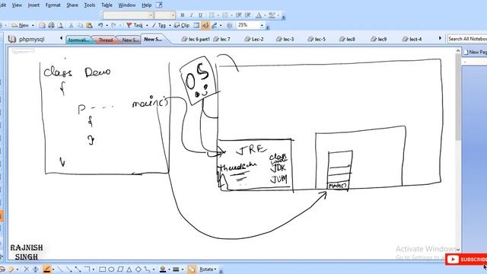Open the Insert menu
The width and height of the screenshot is (487, 274).
click(x=33, y=5)
